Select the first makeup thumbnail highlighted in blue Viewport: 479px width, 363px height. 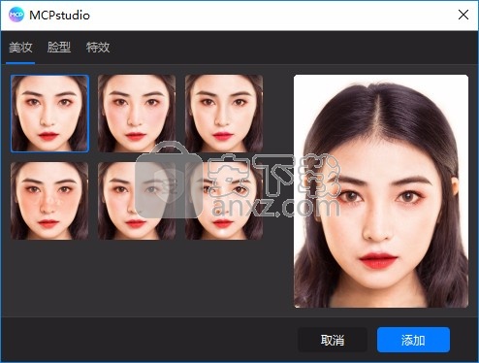point(49,114)
